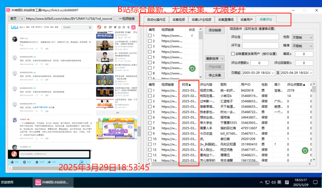Viewport: 322px width, 188px height.
Task: Click the round Douyin logo beside the comment box
Action: coord(14,154)
